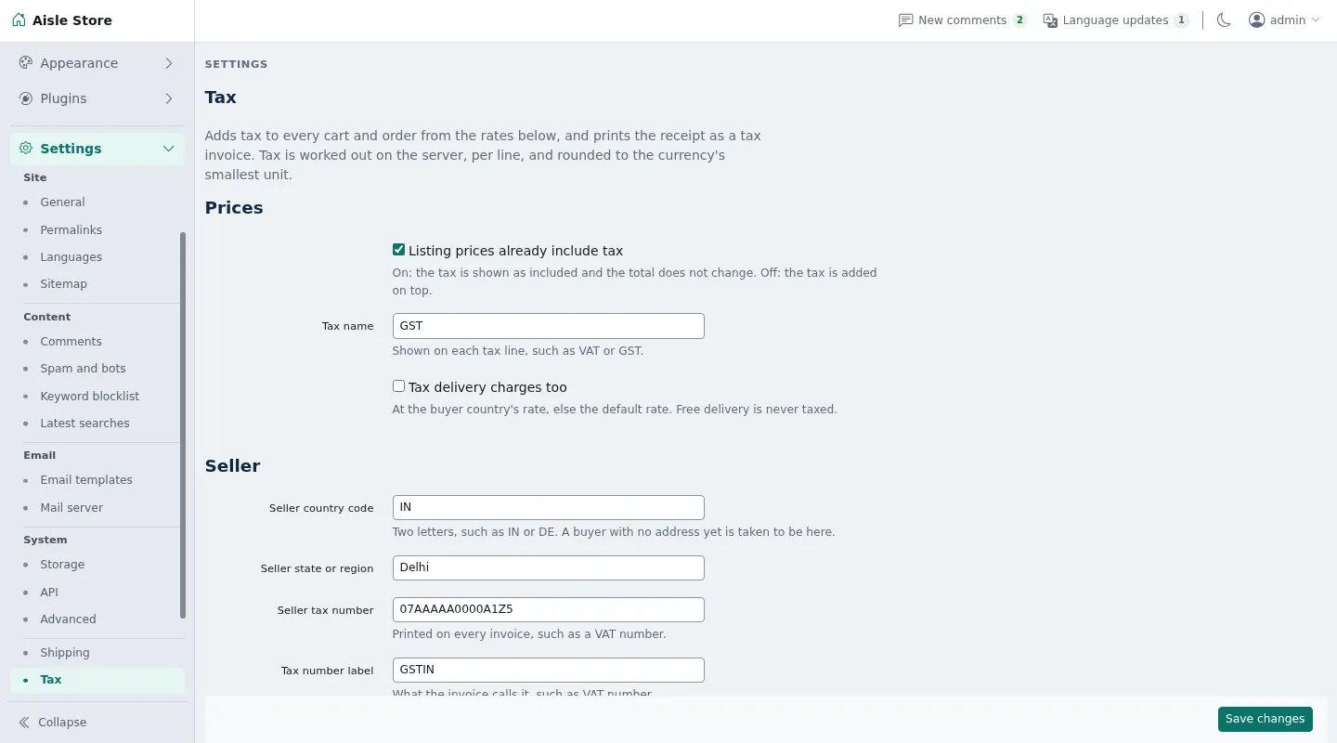
Task: Open the New comments speech bubble icon
Action: 905,20
